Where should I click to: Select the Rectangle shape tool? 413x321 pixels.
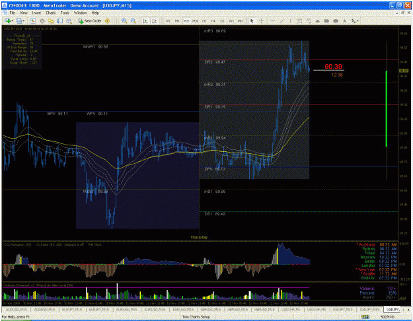pyautogui.click(x=326, y=20)
